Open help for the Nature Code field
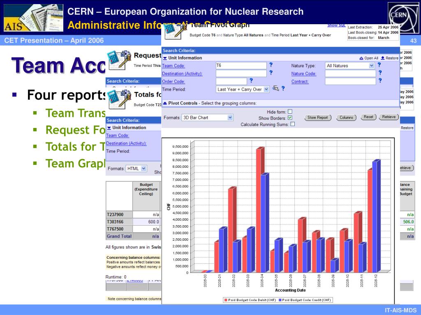 tap(380, 73)
